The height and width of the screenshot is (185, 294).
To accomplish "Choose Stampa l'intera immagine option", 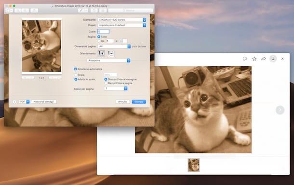I will click(x=106, y=79).
